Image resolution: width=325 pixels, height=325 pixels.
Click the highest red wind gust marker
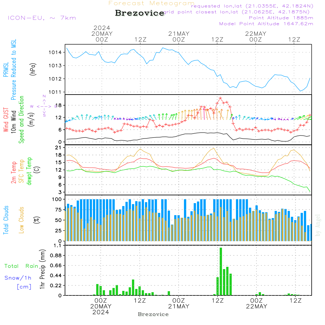coord(220,98)
